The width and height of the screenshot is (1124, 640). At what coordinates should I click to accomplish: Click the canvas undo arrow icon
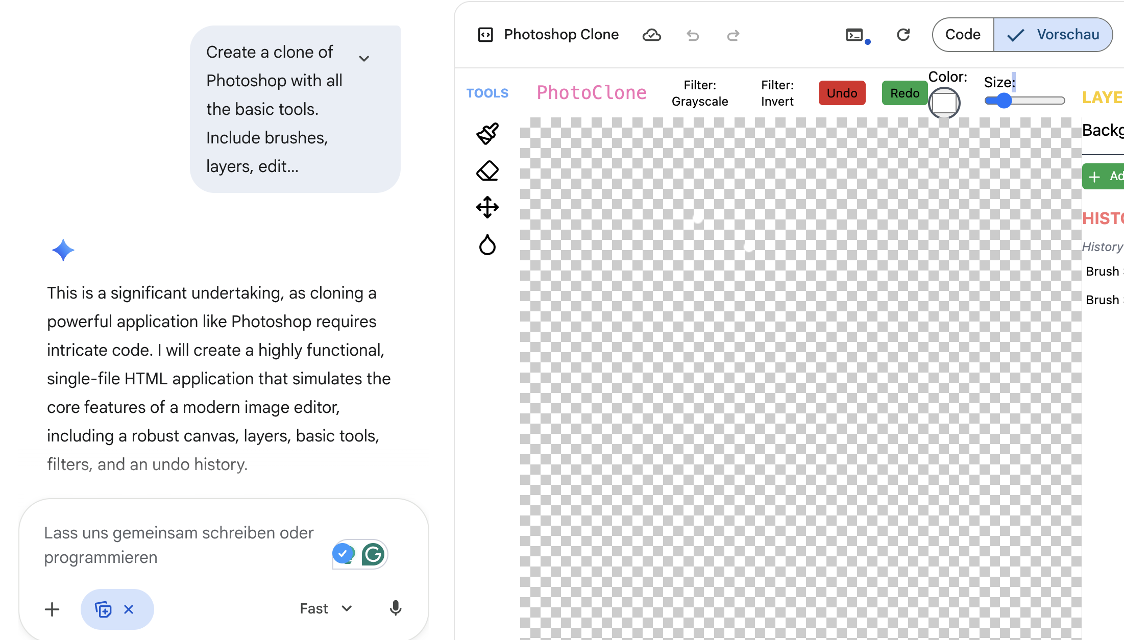tap(693, 35)
